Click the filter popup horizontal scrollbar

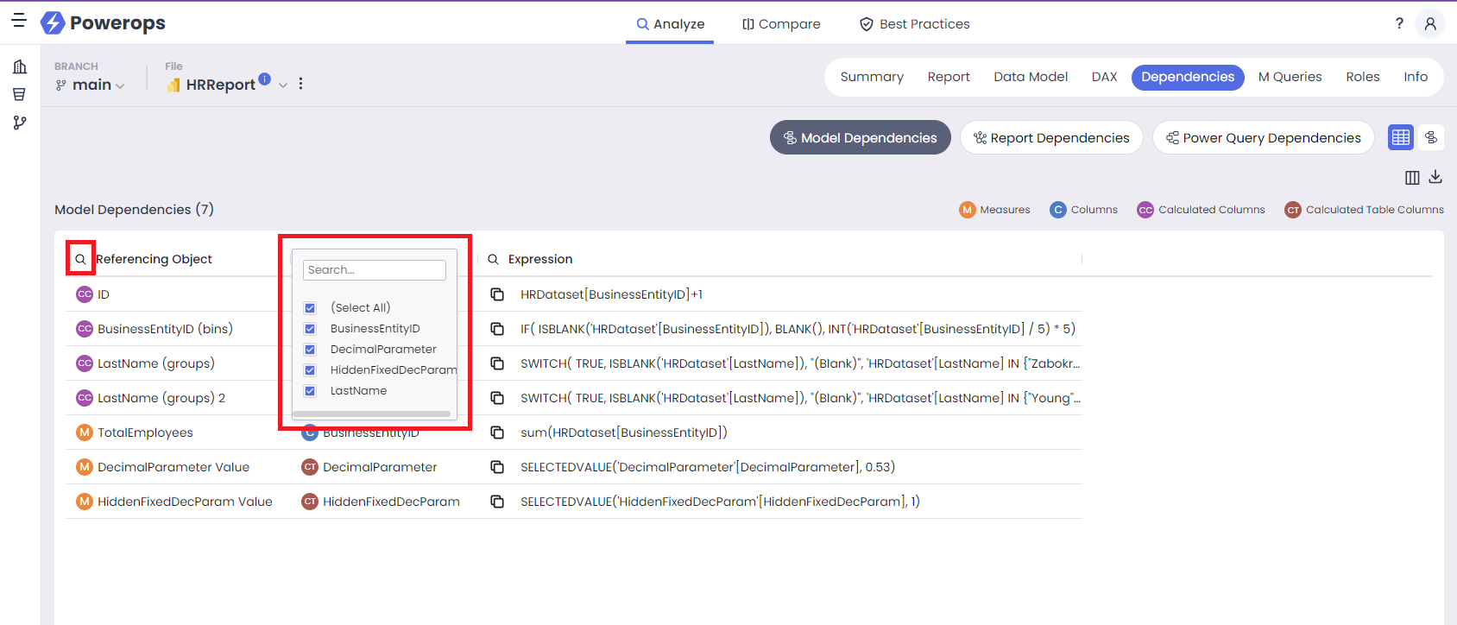click(x=372, y=414)
